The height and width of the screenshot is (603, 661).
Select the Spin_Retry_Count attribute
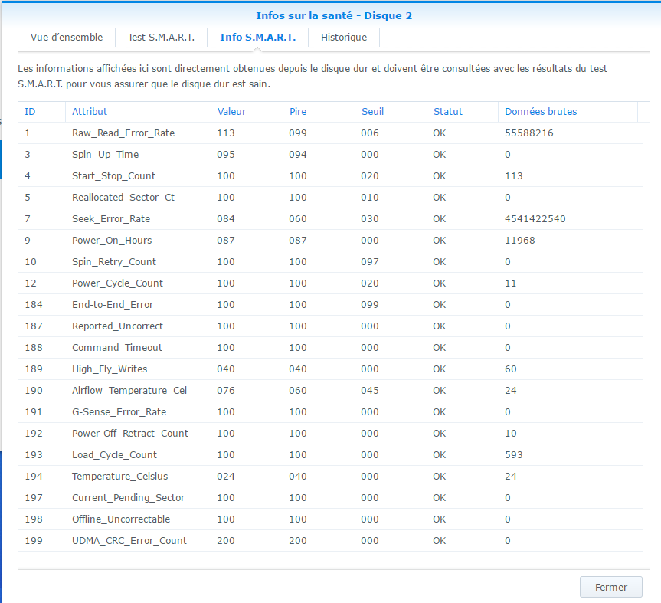pos(114,262)
